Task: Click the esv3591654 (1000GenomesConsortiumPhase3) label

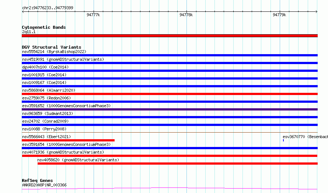Action: pos(66,144)
